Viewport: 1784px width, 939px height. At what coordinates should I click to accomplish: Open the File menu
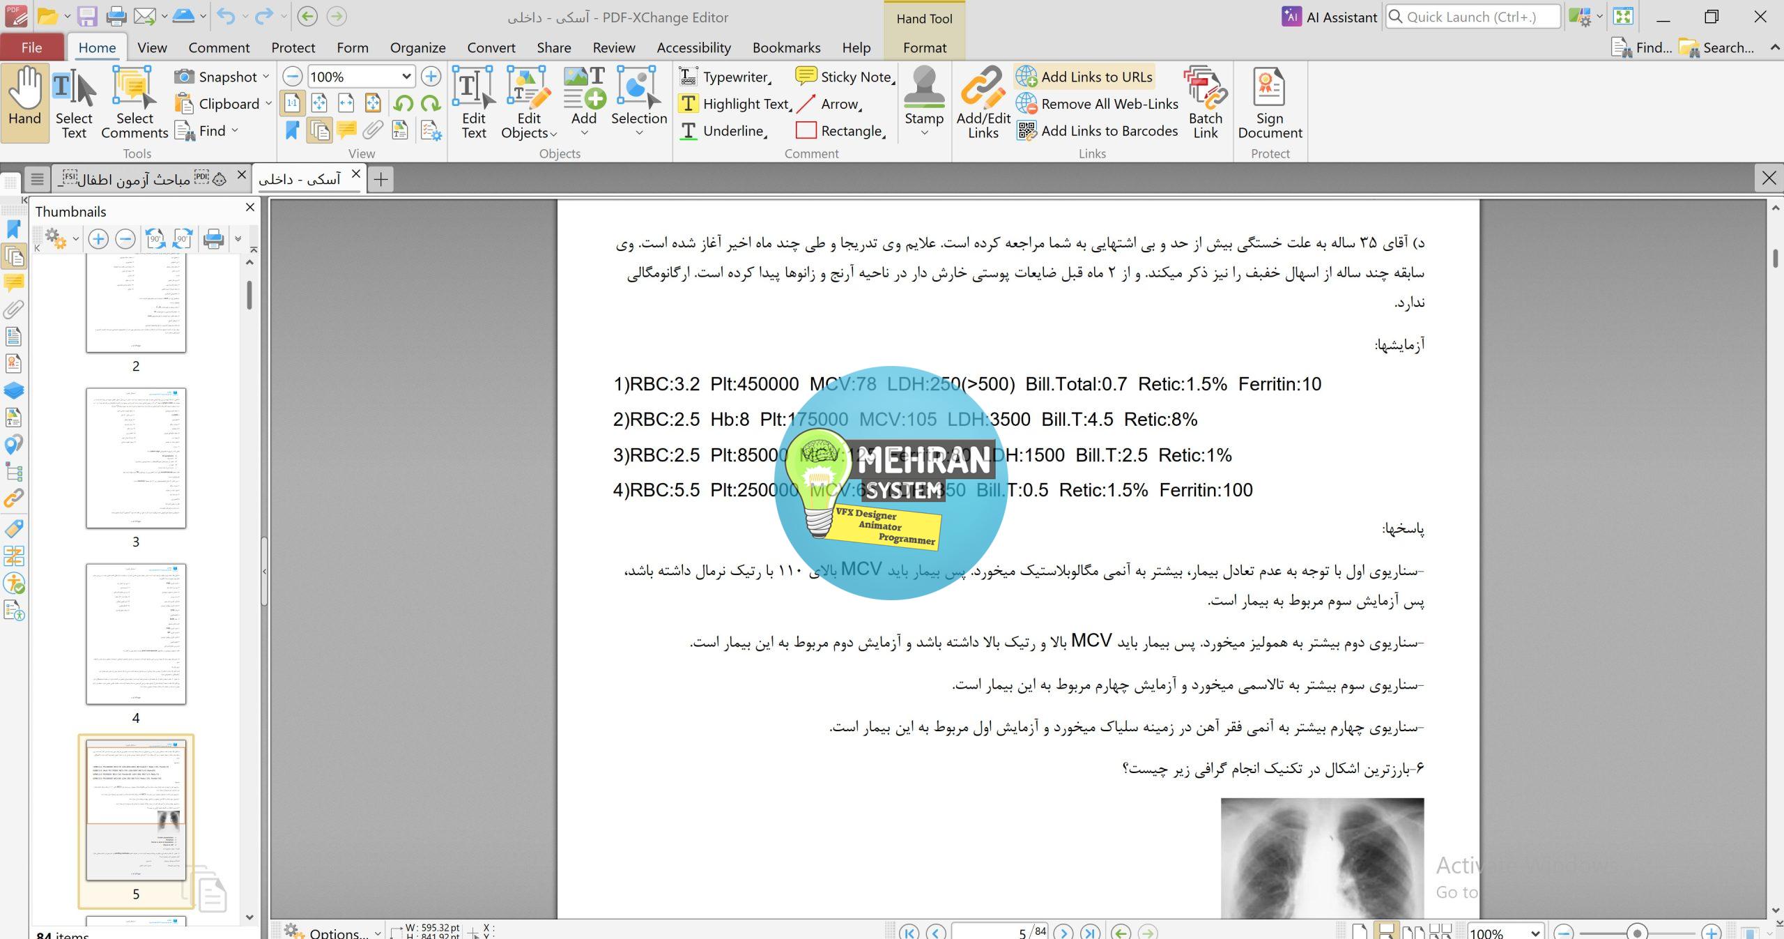(x=32, y=47)
